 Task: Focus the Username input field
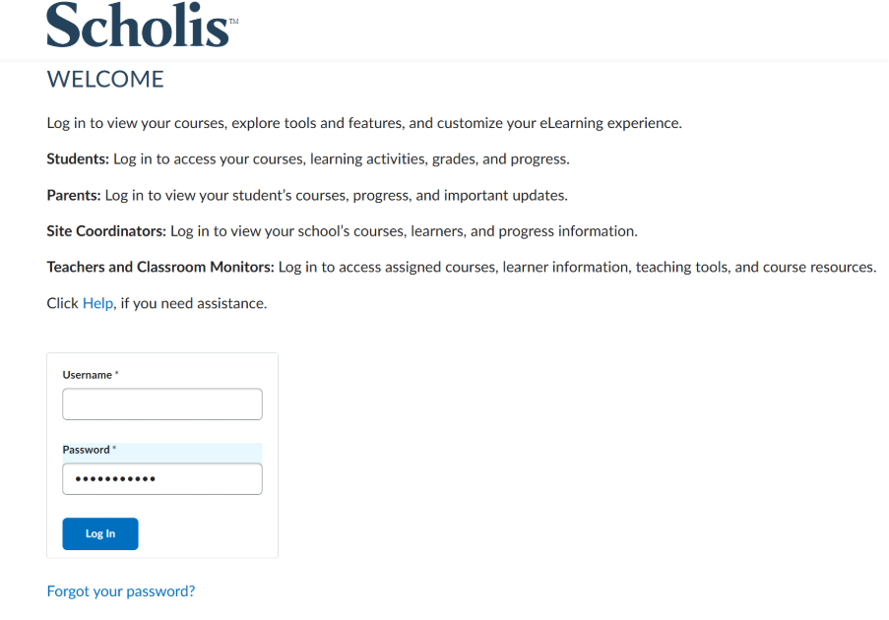[x=162, y=404]
